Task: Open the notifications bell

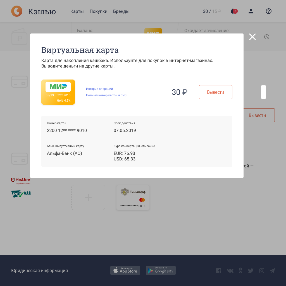Action: point(233,11)
